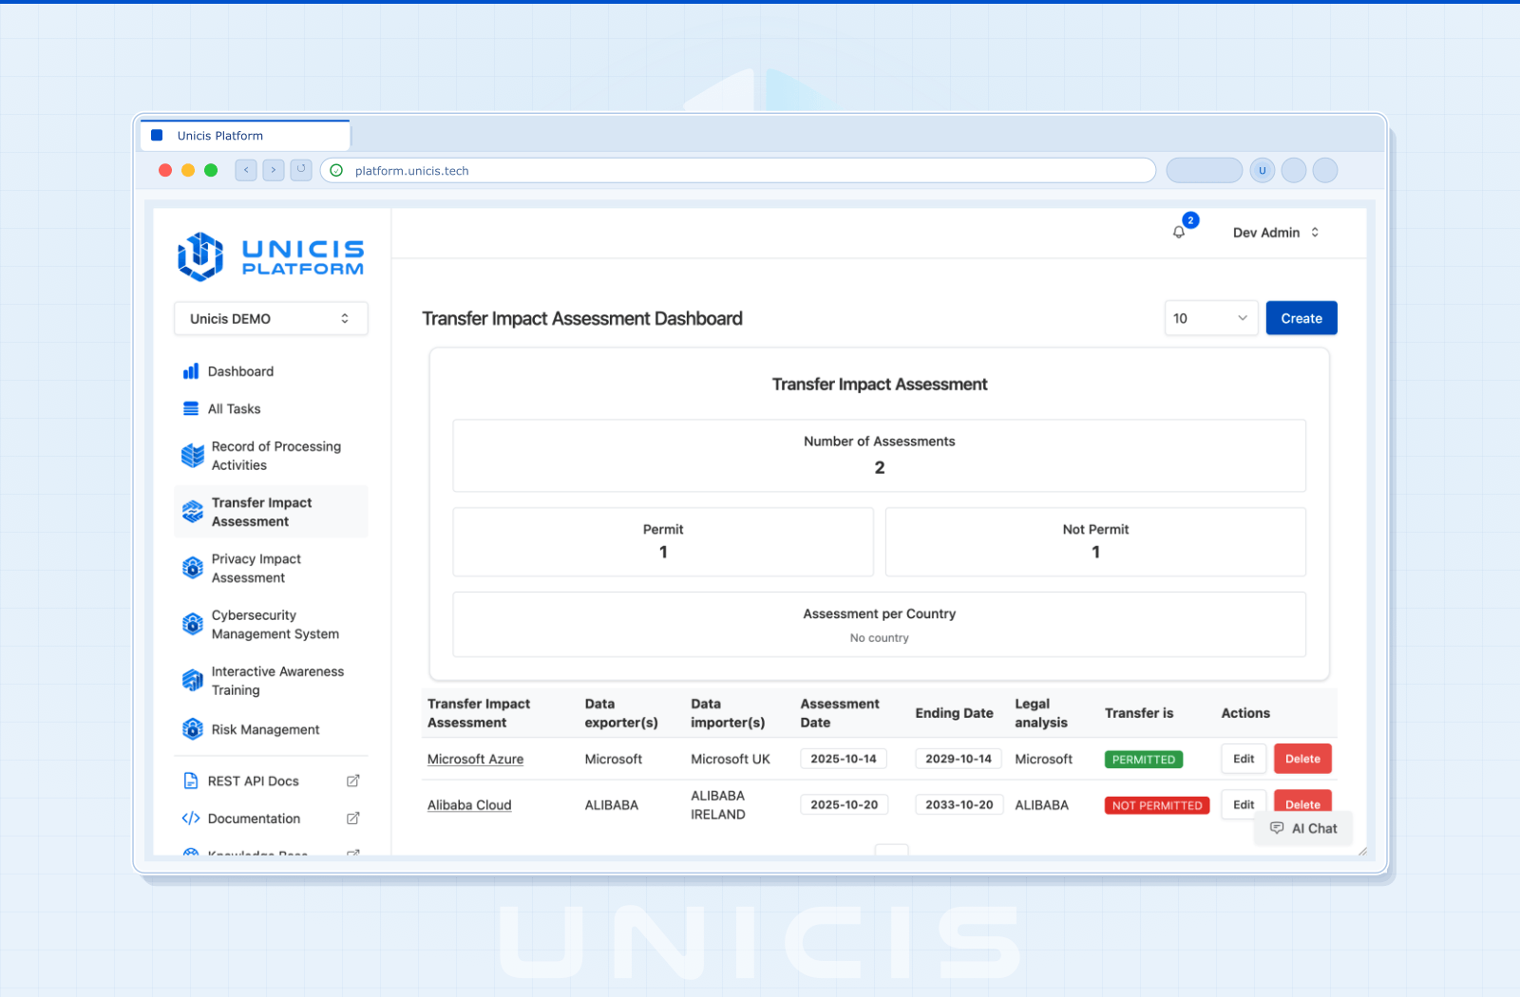The image size is (1520, 997).
Task: Click the Unicis Platform tab favicon
Action: (158, 136)
